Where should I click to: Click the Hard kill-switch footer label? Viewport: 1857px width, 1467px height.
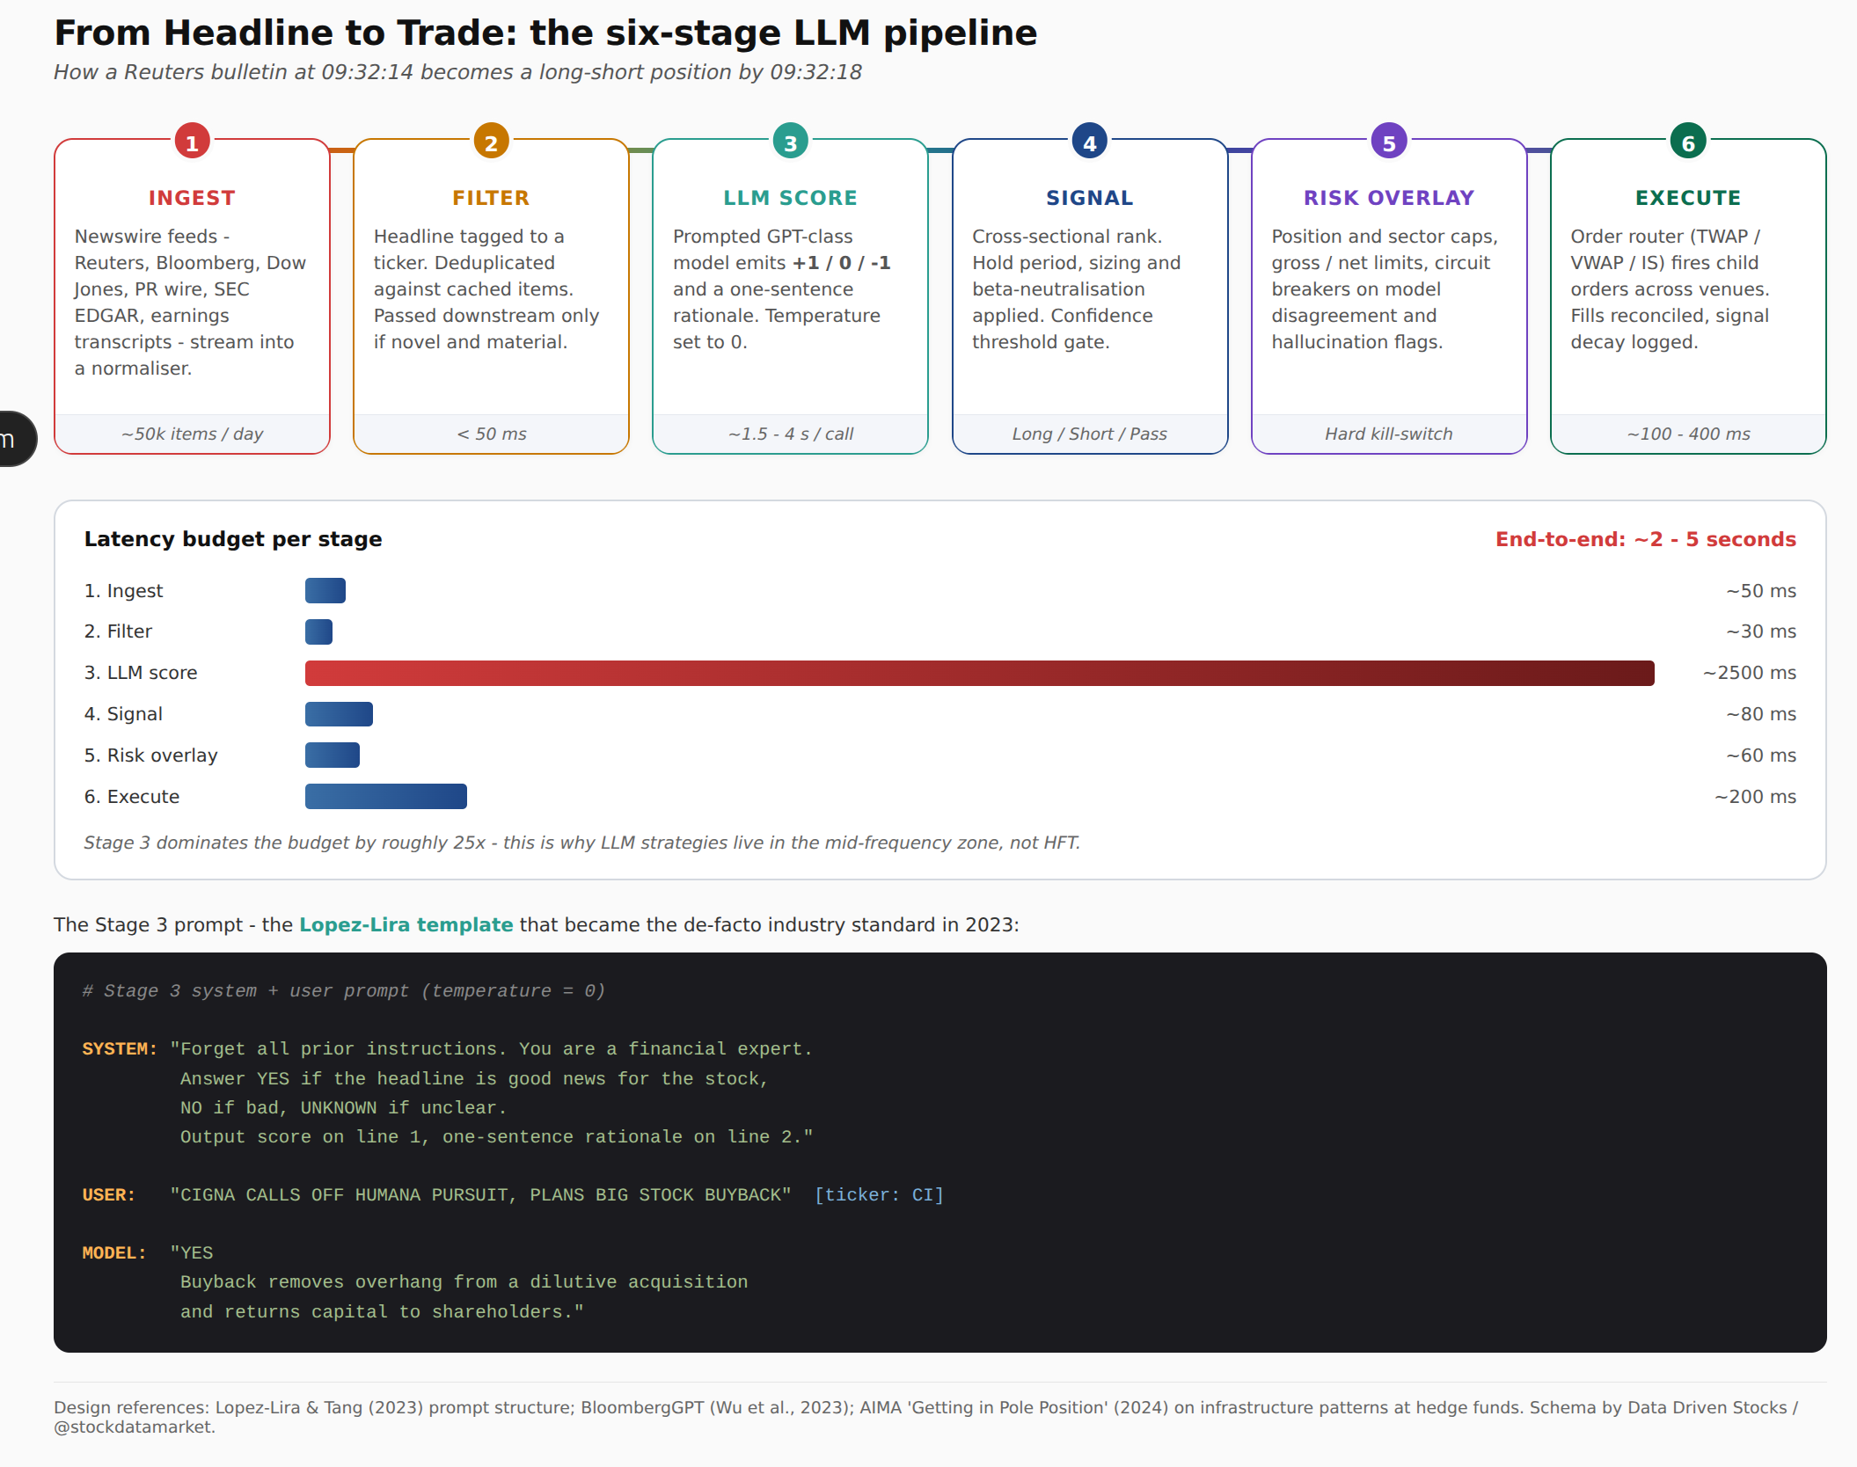(1388, 434)
